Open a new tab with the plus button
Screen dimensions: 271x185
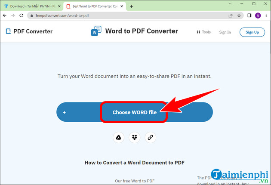pos(132,6)
